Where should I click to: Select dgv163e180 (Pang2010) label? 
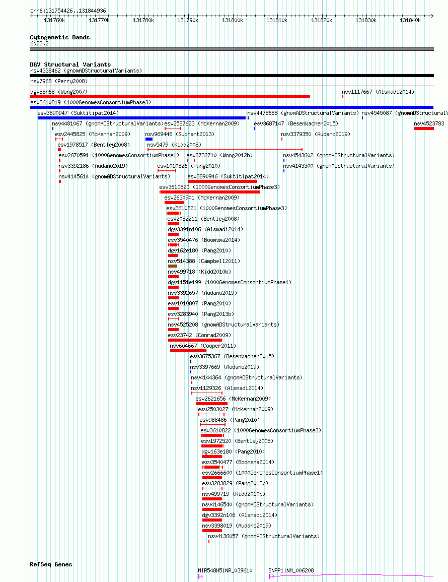click(233, 451)
